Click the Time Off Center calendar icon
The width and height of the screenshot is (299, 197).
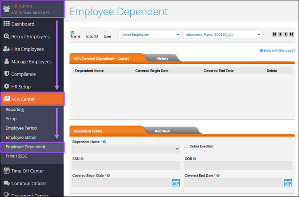pyautogui.click(x=7, y=171)
